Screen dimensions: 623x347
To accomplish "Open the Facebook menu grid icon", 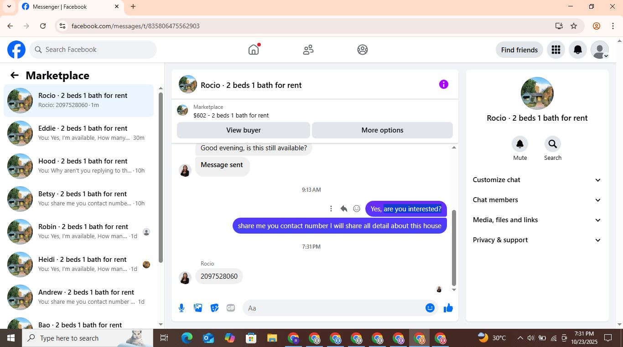I will 556,50.
